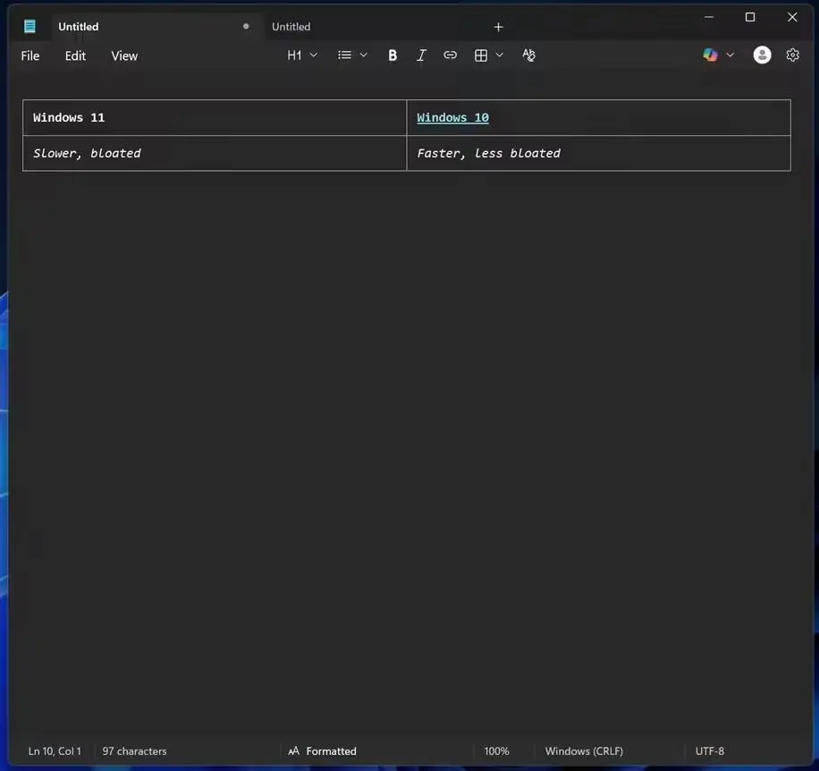Image resolution: width=819 pixels, height=771 pixels.
Task: Expand the list style dropdown arrow
Action: (363, 55)
